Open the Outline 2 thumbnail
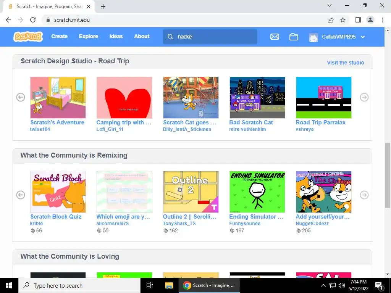 (x=191, y=192)
